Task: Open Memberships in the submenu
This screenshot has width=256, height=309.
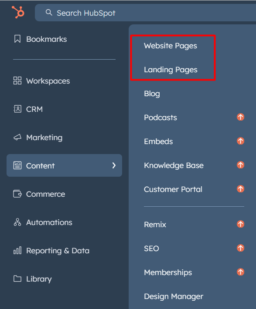Action: point(168,272)
